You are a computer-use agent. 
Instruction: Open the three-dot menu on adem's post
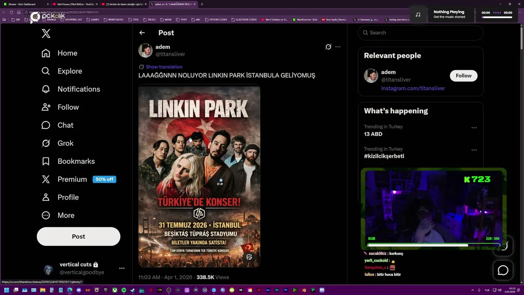[338, 47]
